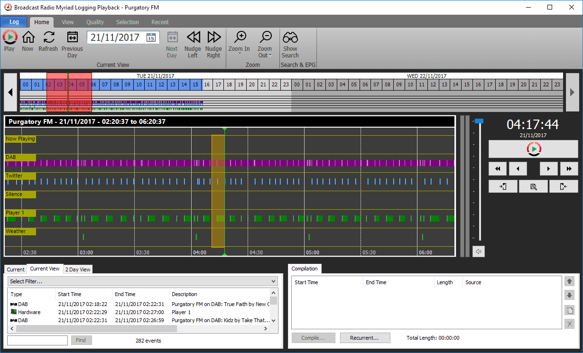
Task: Select the Compilation tab
Action: (305, 269)
